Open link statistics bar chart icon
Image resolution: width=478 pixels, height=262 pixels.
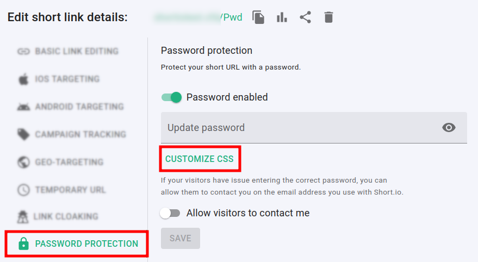point(282,17)
